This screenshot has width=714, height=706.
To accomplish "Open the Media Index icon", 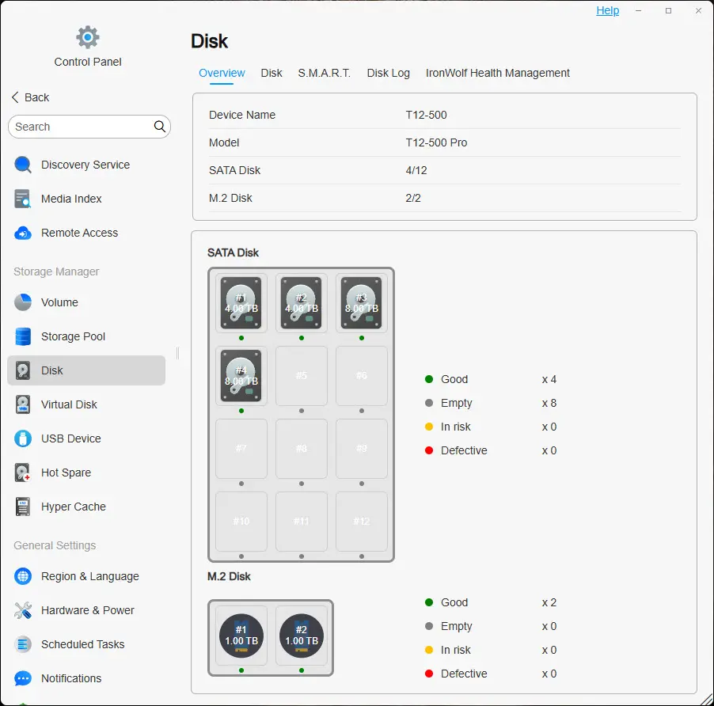I will [23, 199].
